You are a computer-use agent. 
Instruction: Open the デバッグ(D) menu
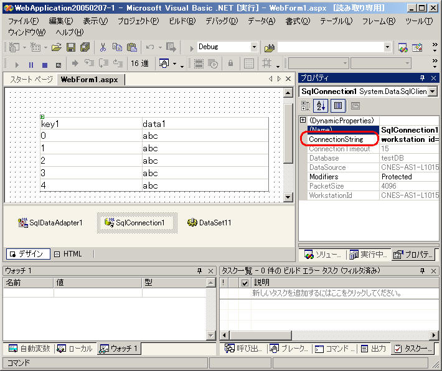221,21
